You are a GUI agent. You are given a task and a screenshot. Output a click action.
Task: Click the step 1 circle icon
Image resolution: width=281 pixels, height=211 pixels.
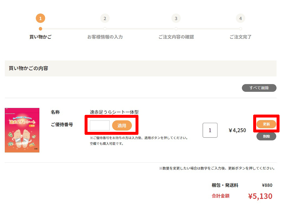coord(40,18)
